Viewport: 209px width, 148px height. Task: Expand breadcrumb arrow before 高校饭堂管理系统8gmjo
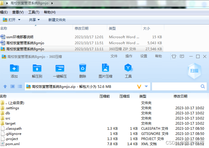pos(7,3)
